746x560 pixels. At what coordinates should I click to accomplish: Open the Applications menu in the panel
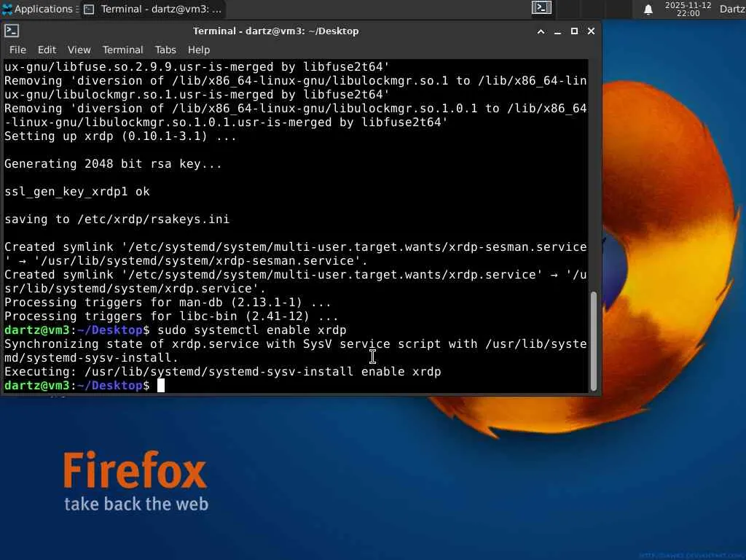(39, 9)
